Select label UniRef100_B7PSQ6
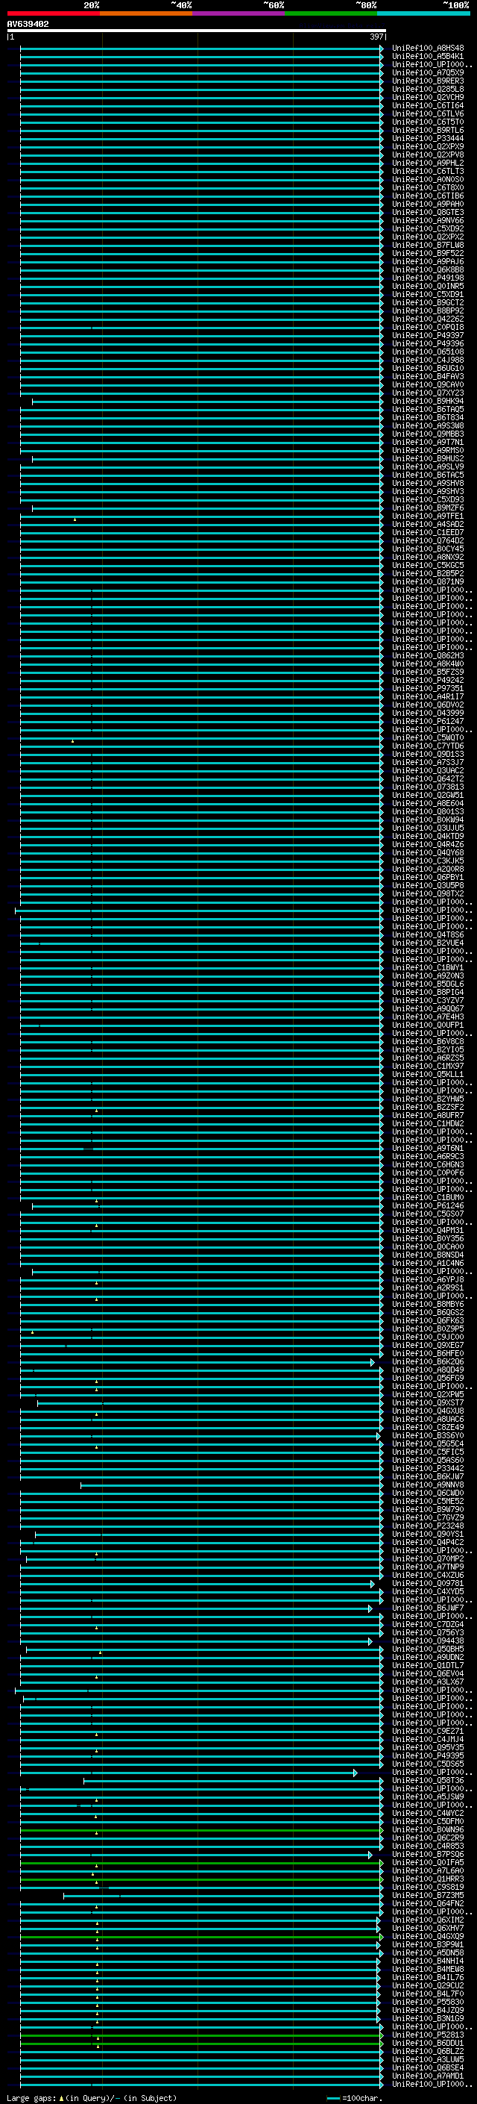 click(428, 1854)
